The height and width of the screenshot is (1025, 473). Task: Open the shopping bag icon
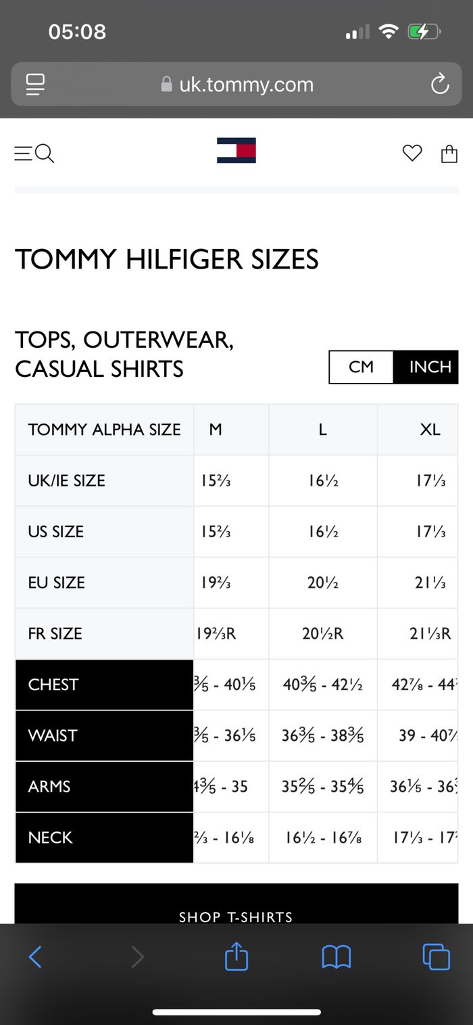449,154
